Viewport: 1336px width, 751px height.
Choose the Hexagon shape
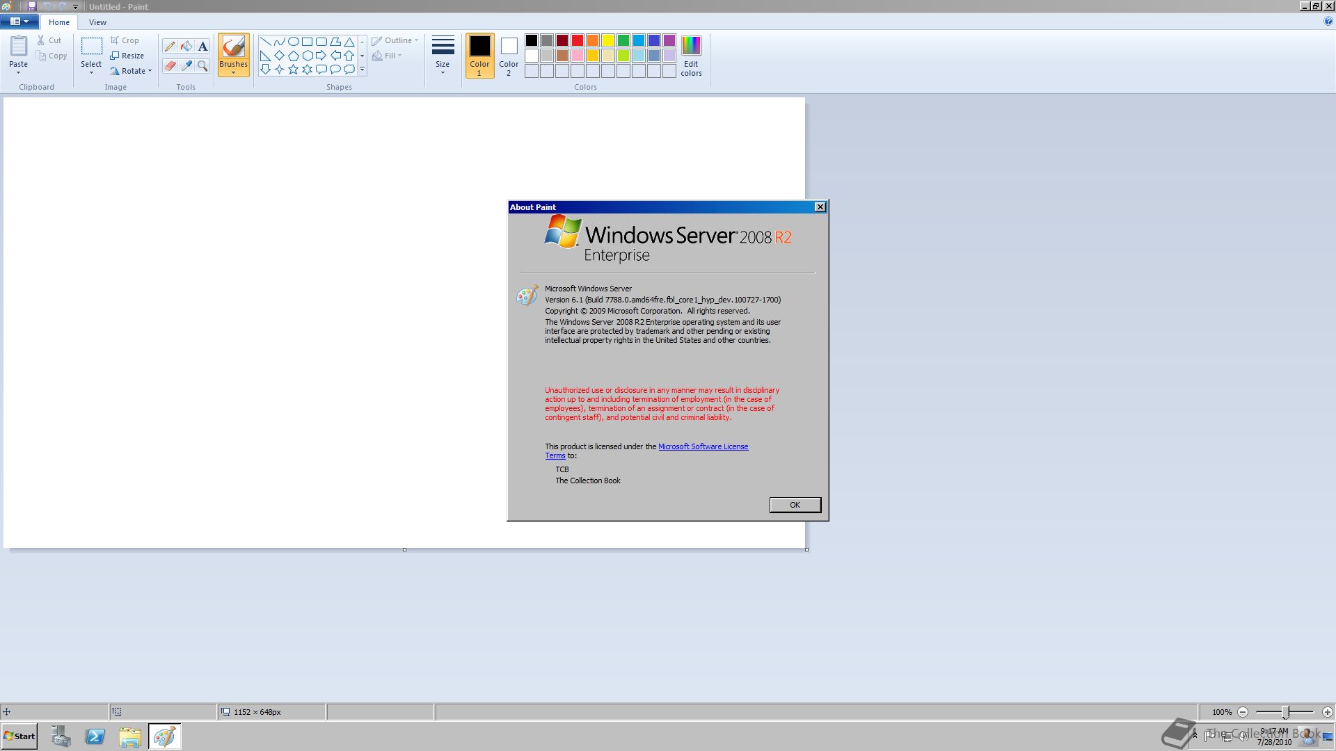point(308,56)
